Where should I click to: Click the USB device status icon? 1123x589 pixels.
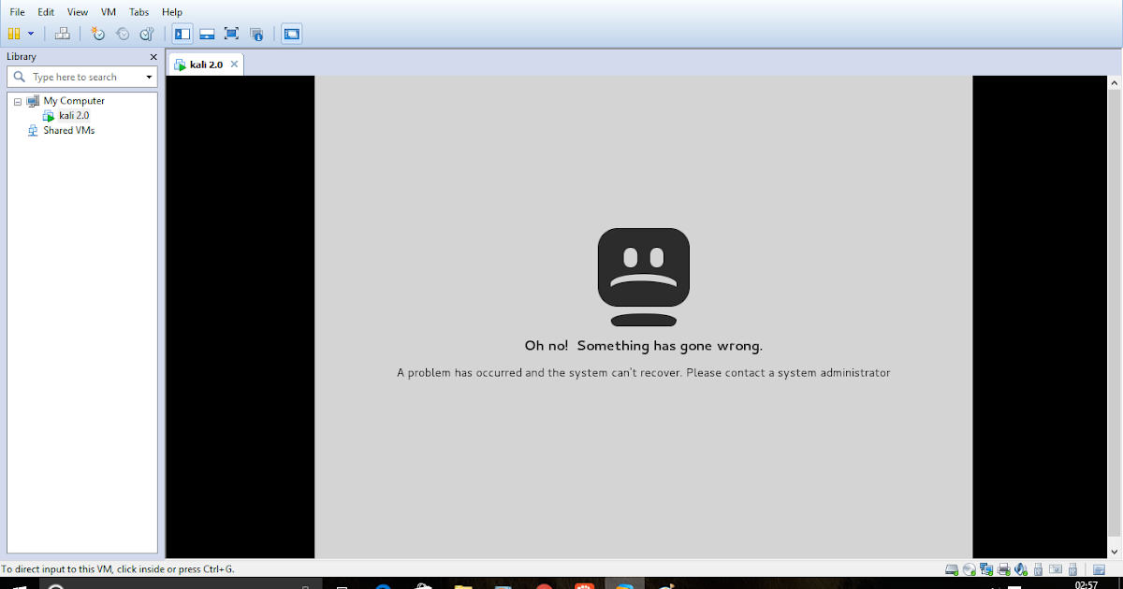[1037, 568]
